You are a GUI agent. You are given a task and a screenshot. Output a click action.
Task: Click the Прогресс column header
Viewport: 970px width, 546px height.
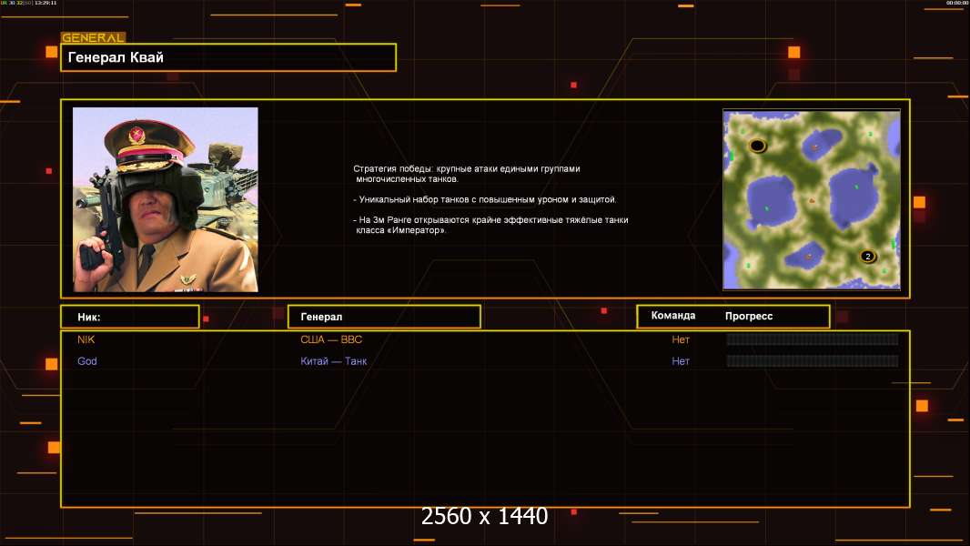point(749,316)
